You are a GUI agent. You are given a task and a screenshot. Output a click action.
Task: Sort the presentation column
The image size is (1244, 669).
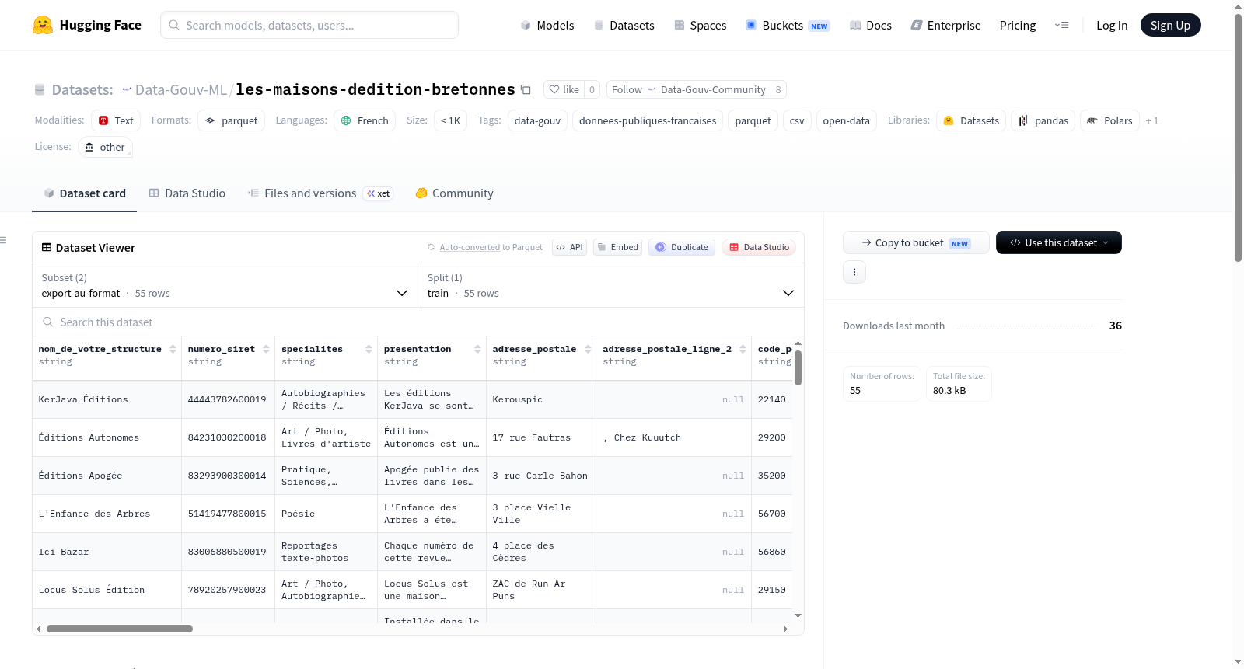coord(477,350)
